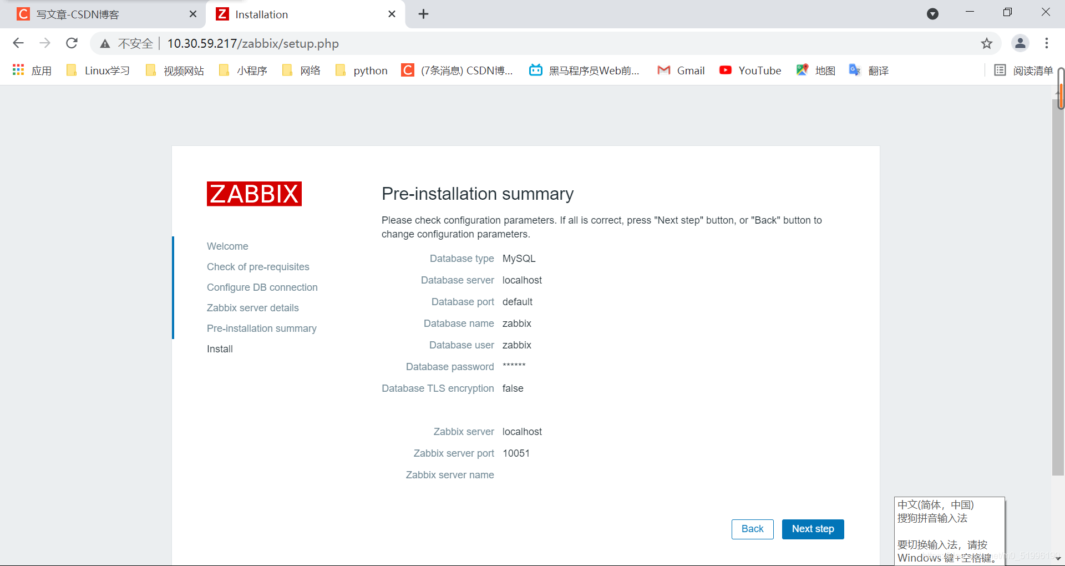Click the ZABBIX logo
This screenshot has height=566, width=1065.
[254, 194]
